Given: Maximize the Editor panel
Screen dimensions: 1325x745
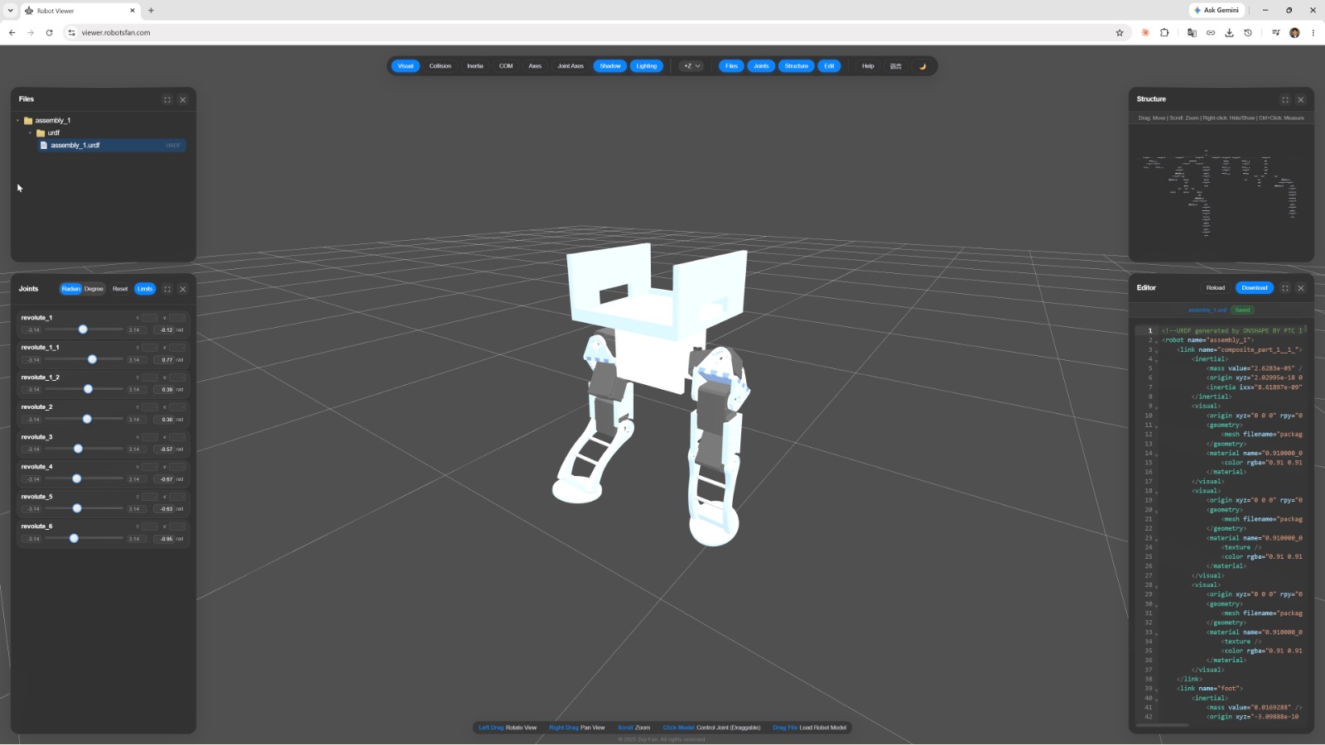Looking at the screenshot, I should pos(1285,288).
